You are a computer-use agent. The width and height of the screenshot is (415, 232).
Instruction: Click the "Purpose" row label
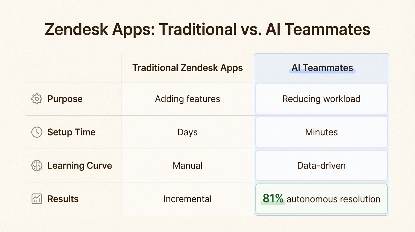coord(65,99)
